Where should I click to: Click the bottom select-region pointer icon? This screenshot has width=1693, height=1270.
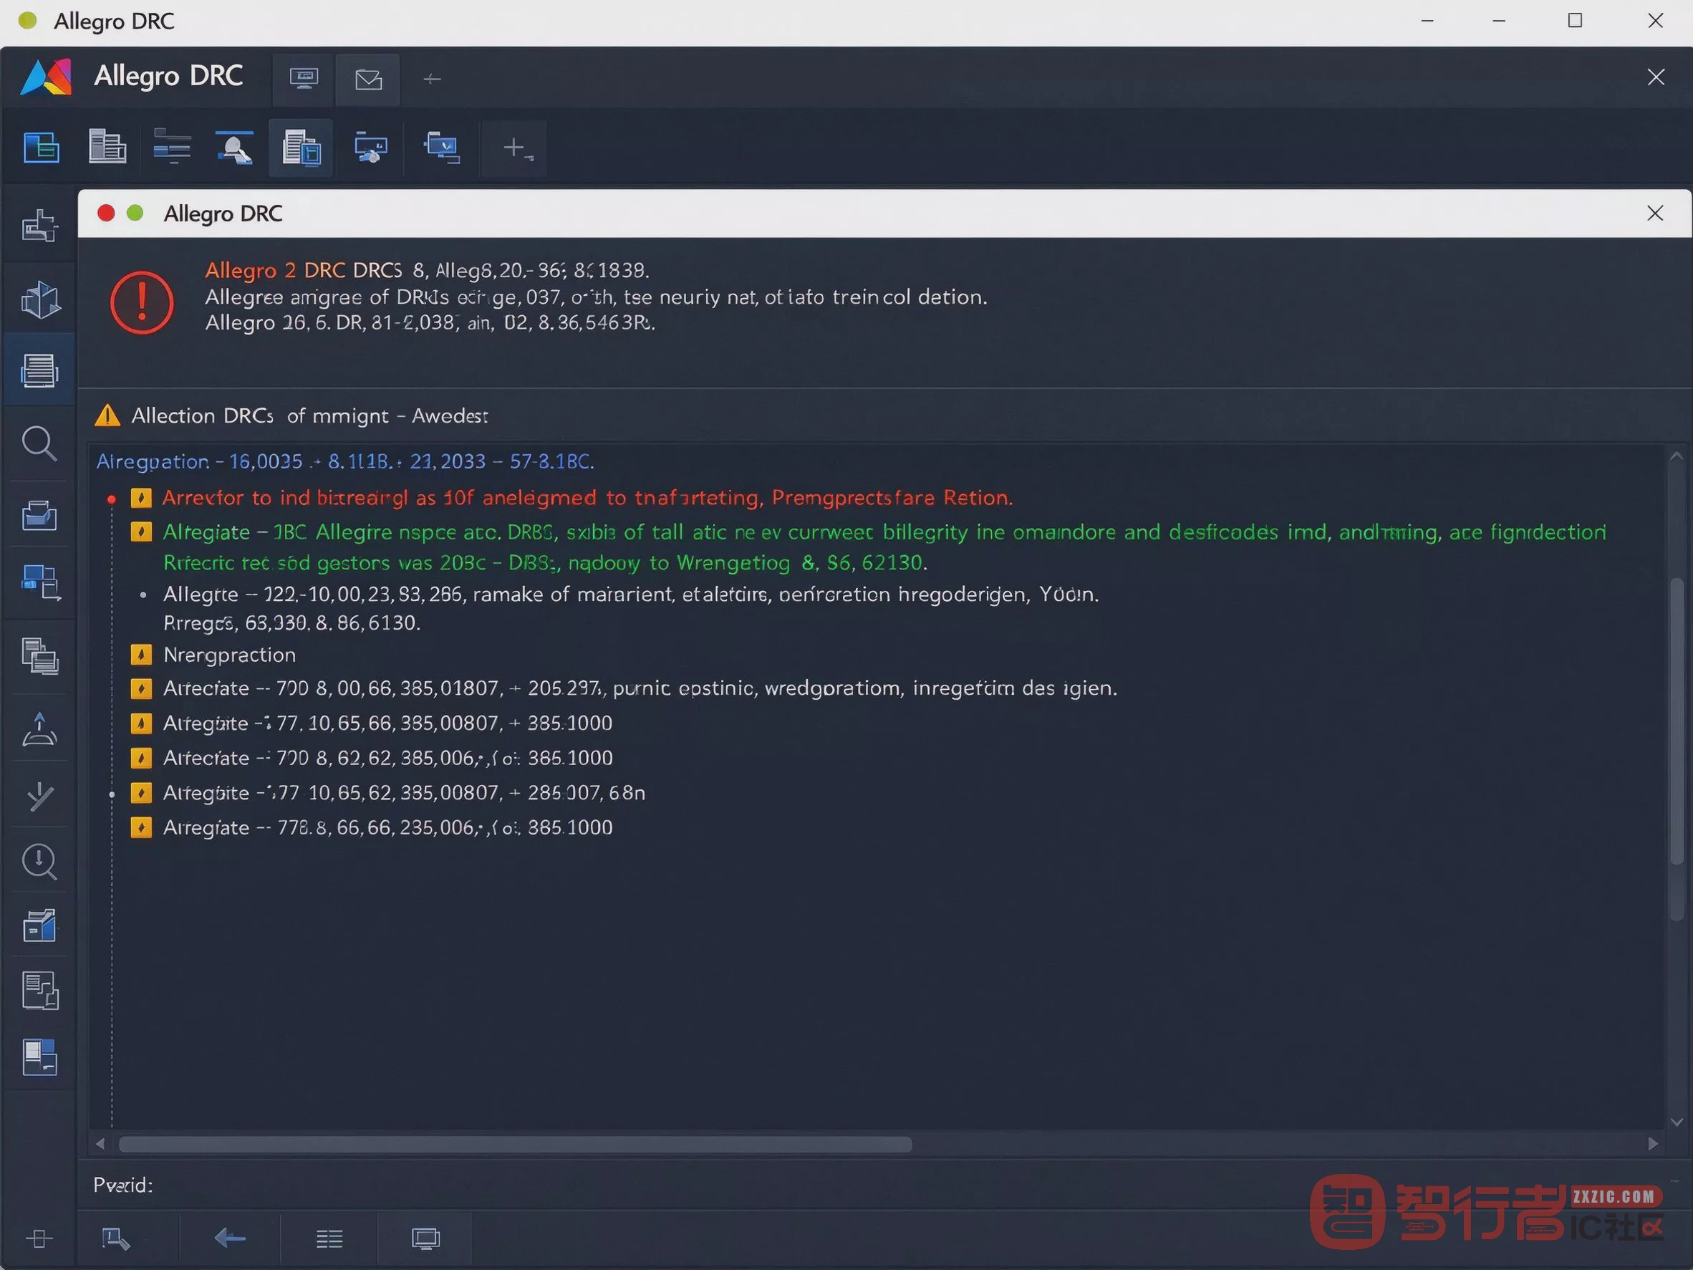[115, 1238]
